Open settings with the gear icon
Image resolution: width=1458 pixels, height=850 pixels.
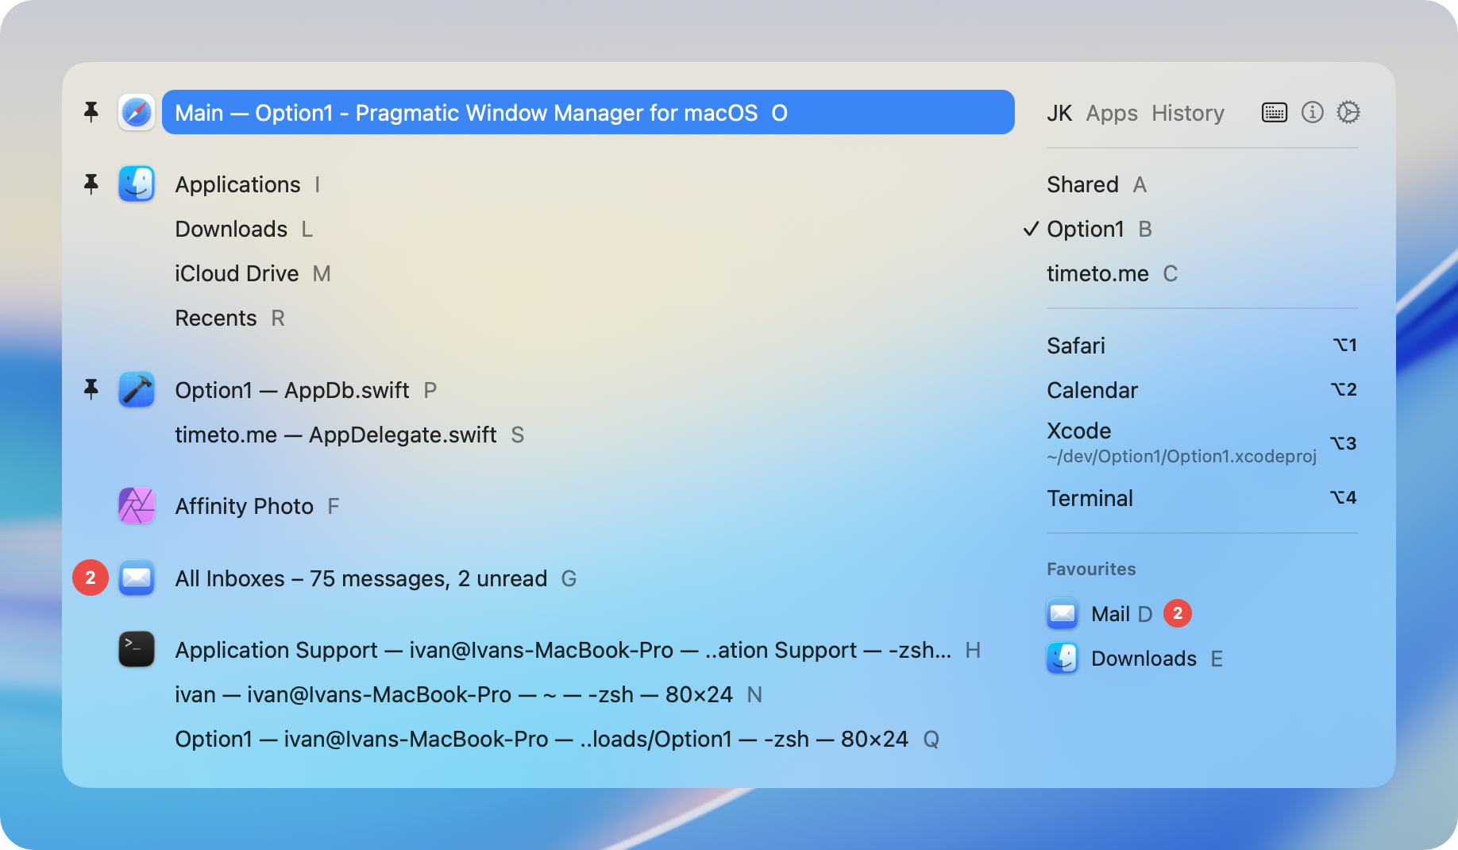1348,113
